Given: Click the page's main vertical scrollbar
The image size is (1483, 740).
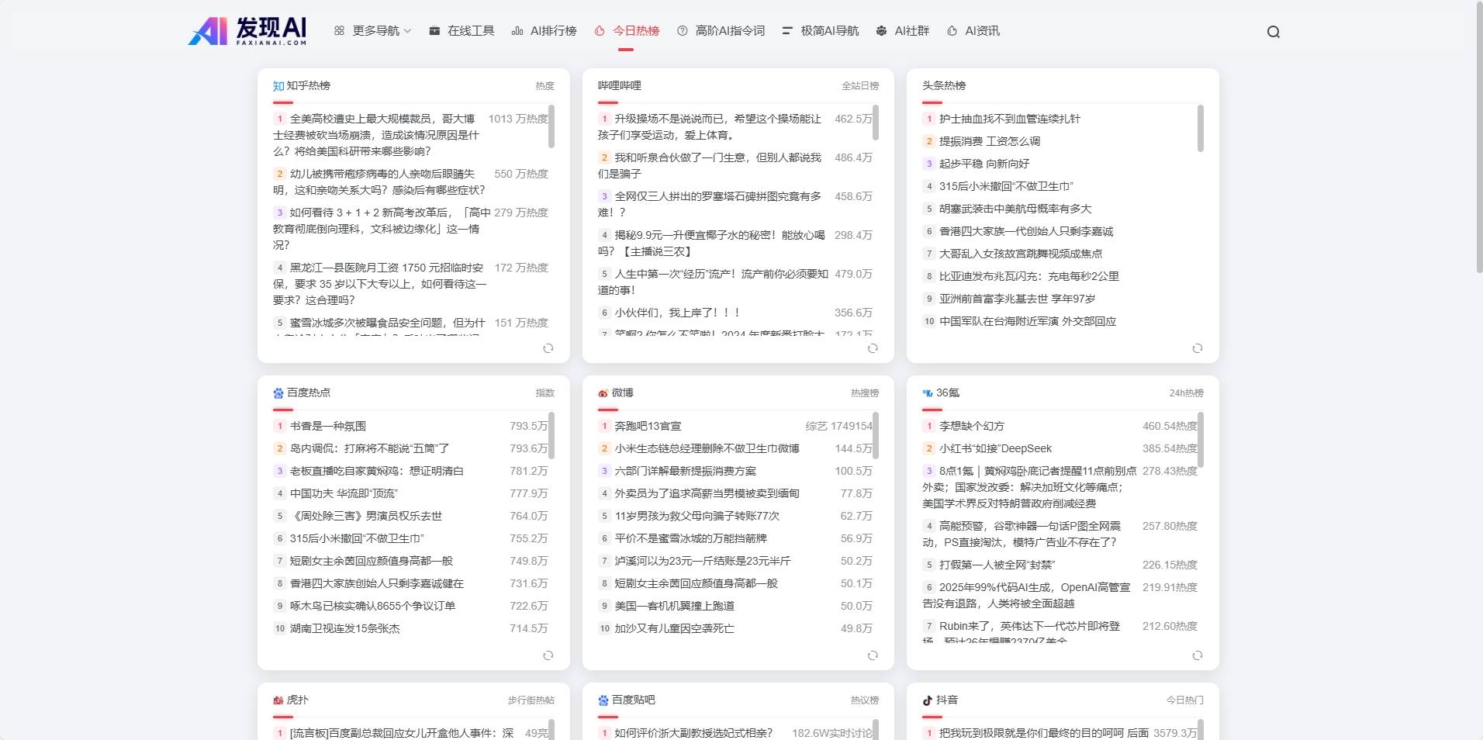Looking at the screenshot, I should (1478, 138).
